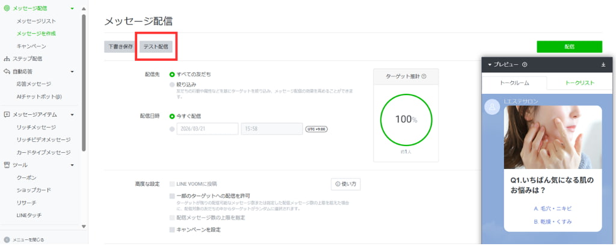Check the キャンペーンを設定 checkbox
Screen dimensions: 616x249
tap(172, 230)
